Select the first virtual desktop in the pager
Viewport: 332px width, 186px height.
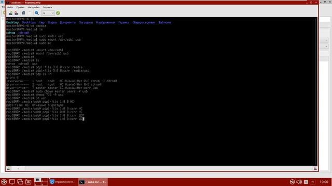[x=38, y=180]
